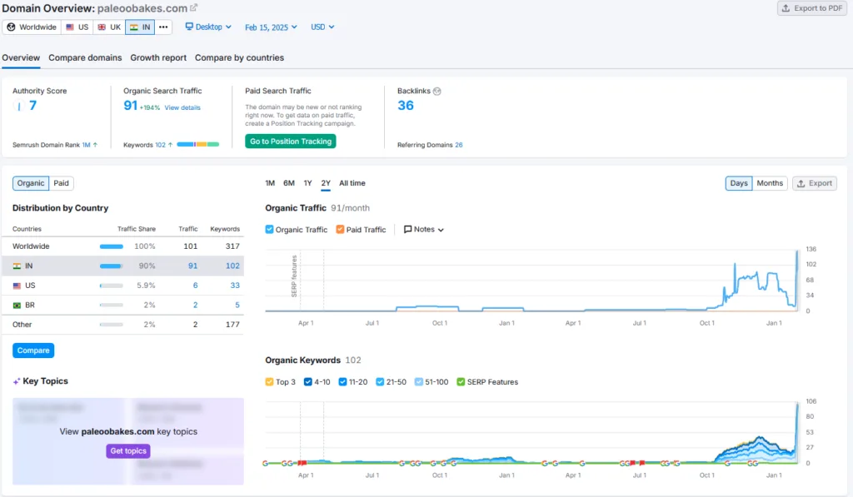Image resolution: width=853 pixels, height=497 pixels.
Task: Switch chart granularity to Months
Action: point(770,183)
